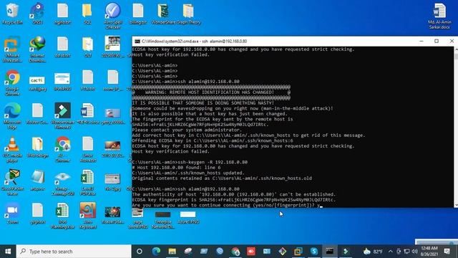Open the notification center
458x258 pixels.
tap(447, 252)
